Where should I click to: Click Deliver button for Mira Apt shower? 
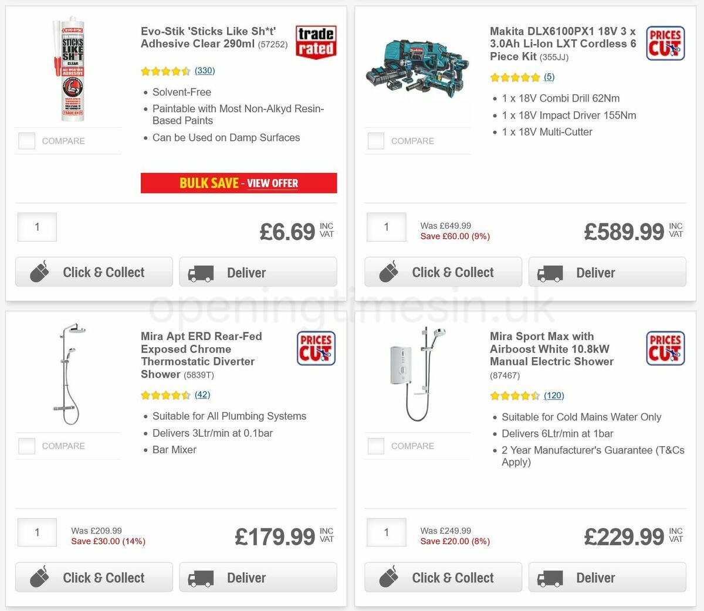coord(258,576)
